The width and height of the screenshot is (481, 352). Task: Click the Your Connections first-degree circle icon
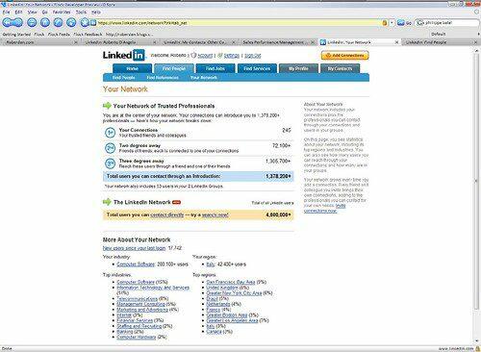110,133
